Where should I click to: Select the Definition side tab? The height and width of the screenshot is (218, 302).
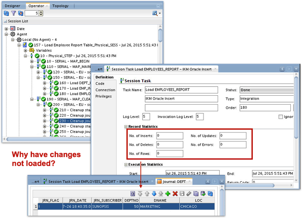pos(105,77)
